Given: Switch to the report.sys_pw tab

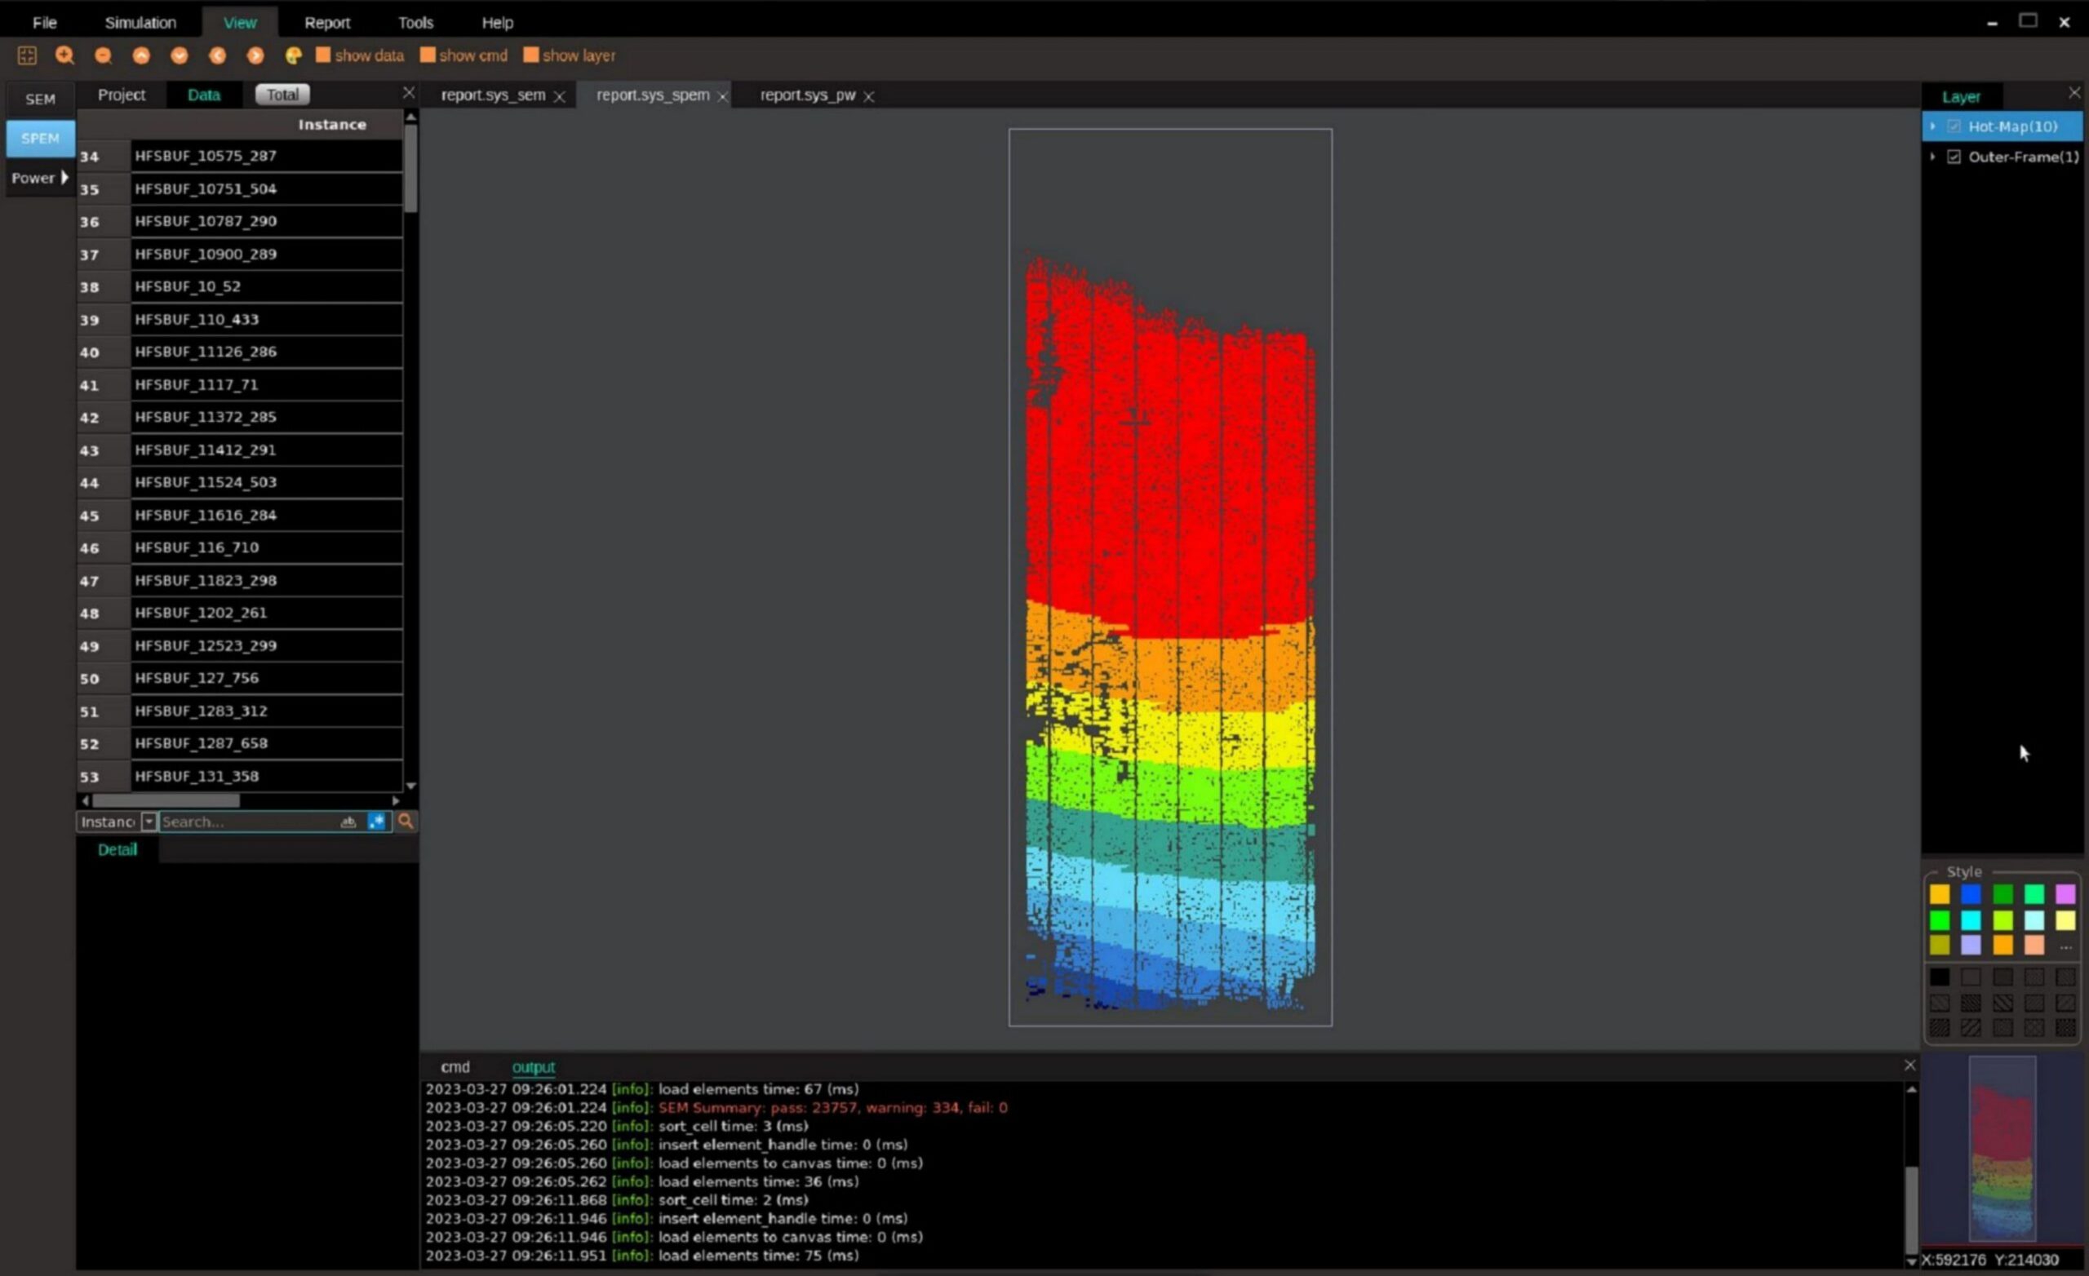Looking at the screenshot, I should (807, 95).
